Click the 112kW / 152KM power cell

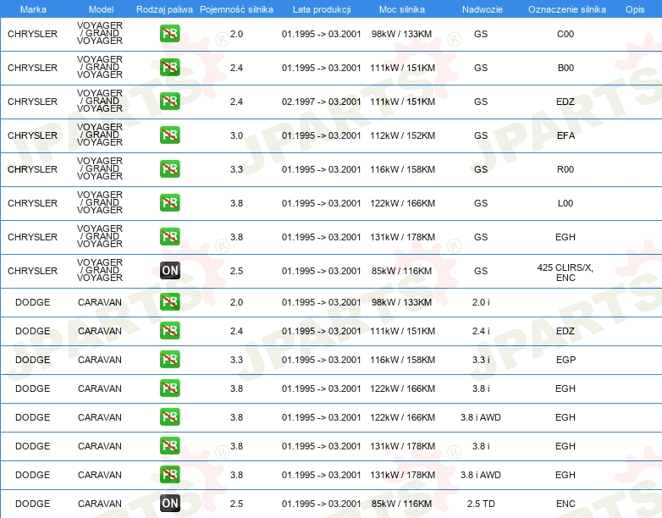tap(402, 135)
